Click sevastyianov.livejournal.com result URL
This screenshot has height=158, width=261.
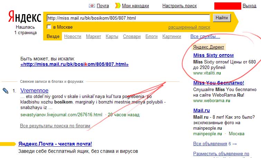coord(61,115)
